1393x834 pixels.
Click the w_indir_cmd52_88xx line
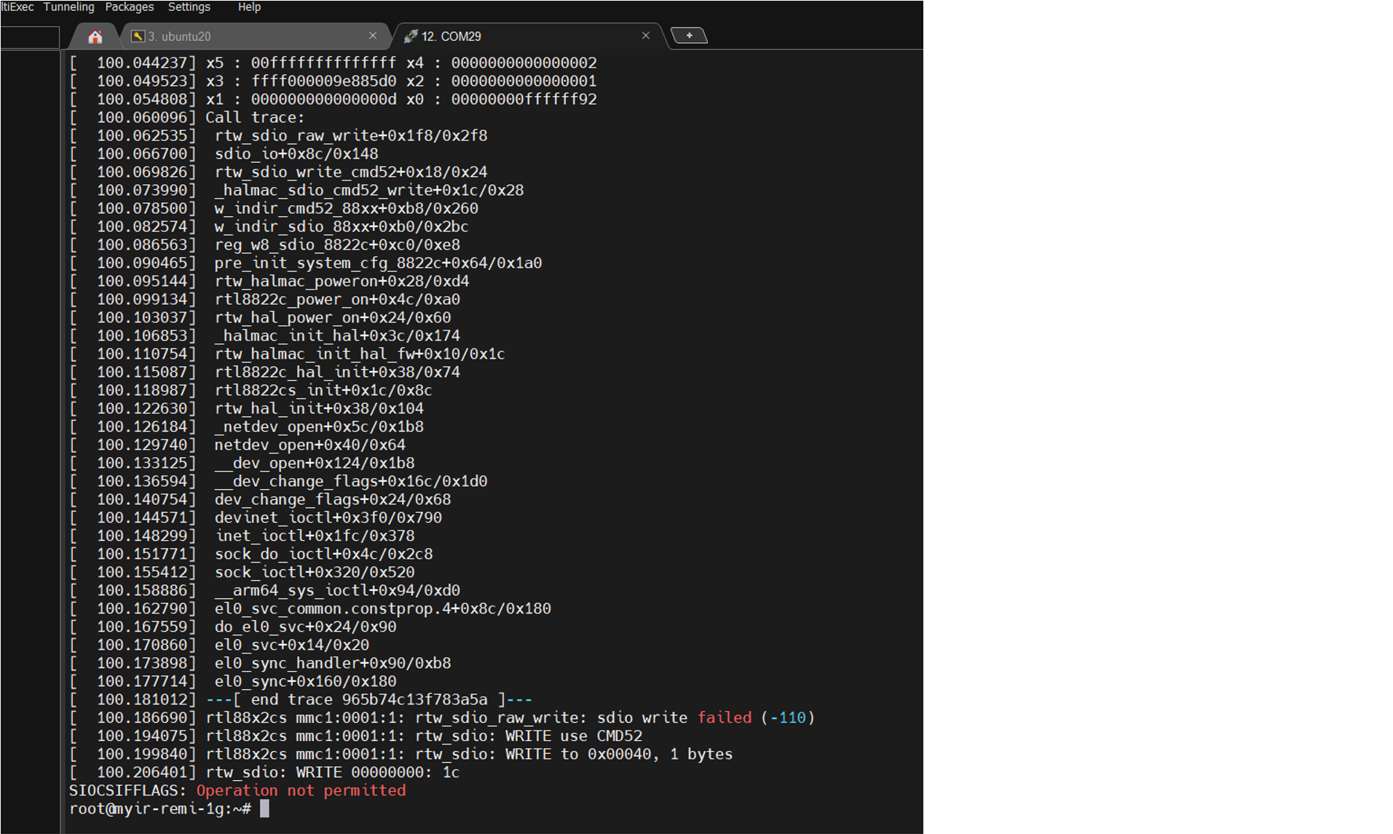(274, 209)
